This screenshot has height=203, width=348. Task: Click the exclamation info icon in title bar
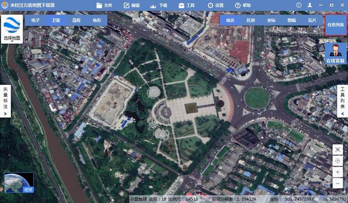[x=299, y=5]
